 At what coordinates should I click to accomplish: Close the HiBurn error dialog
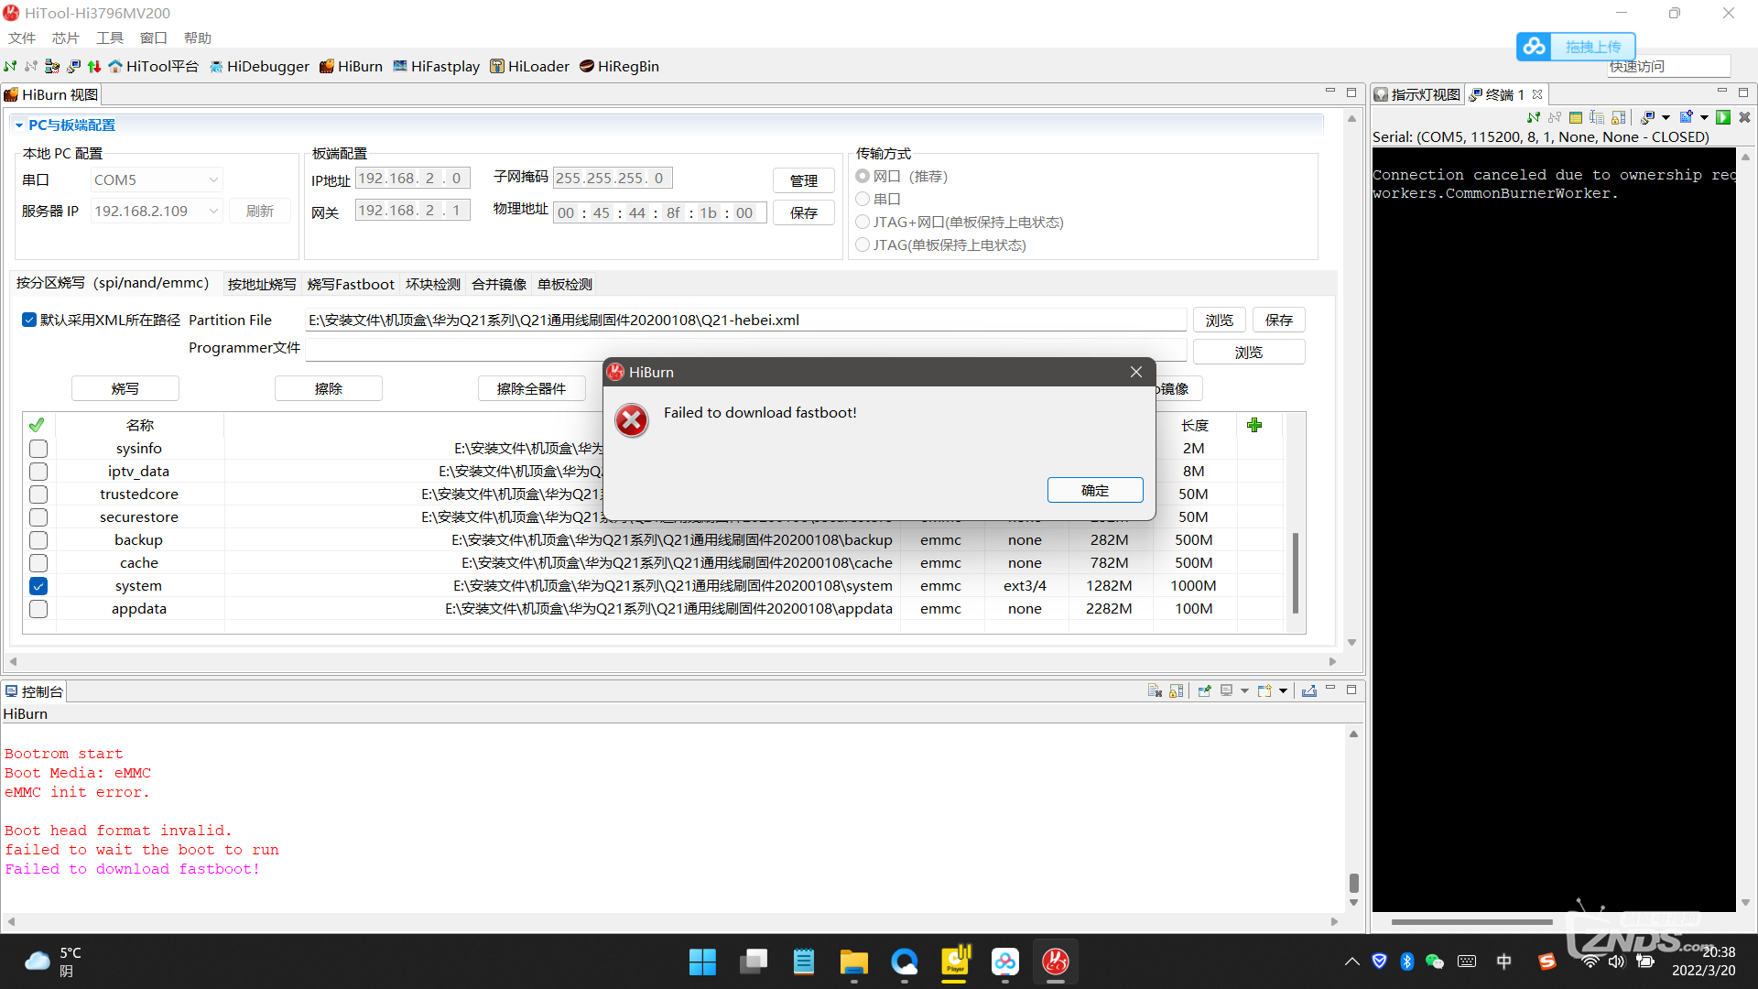tap(1136, 372)
